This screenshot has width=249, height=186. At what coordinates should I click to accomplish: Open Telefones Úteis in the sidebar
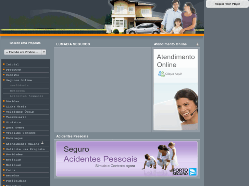pos(20,112)
